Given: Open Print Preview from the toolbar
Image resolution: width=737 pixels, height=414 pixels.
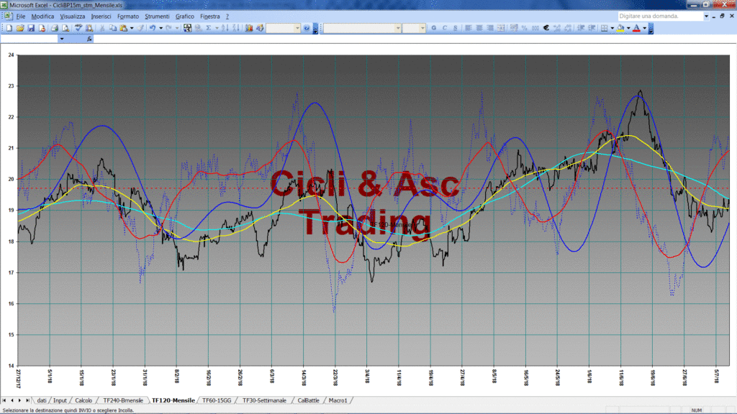Looking at the screenshot, I should 65,28.
